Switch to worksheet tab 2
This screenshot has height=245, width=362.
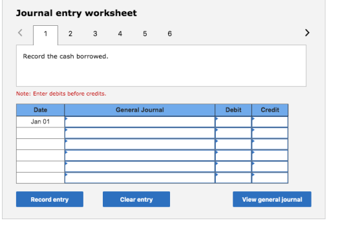pyautogui.click(x=70, y=34)
